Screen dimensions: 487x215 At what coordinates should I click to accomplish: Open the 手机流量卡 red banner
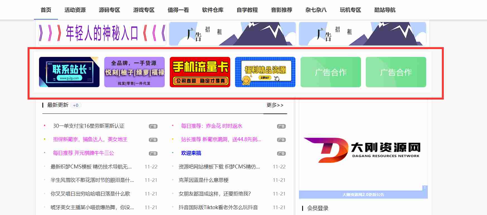click(x=200, y=72)
